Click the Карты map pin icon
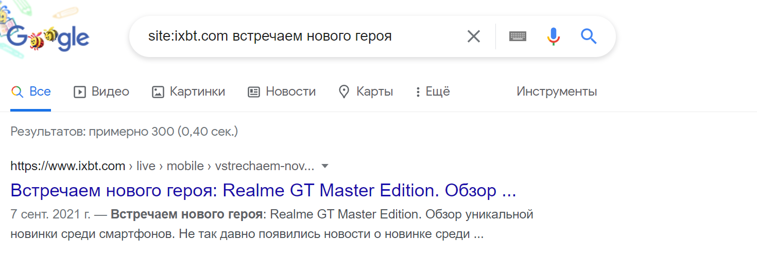This screenshot has width=757, height=275. pos(343,92)
